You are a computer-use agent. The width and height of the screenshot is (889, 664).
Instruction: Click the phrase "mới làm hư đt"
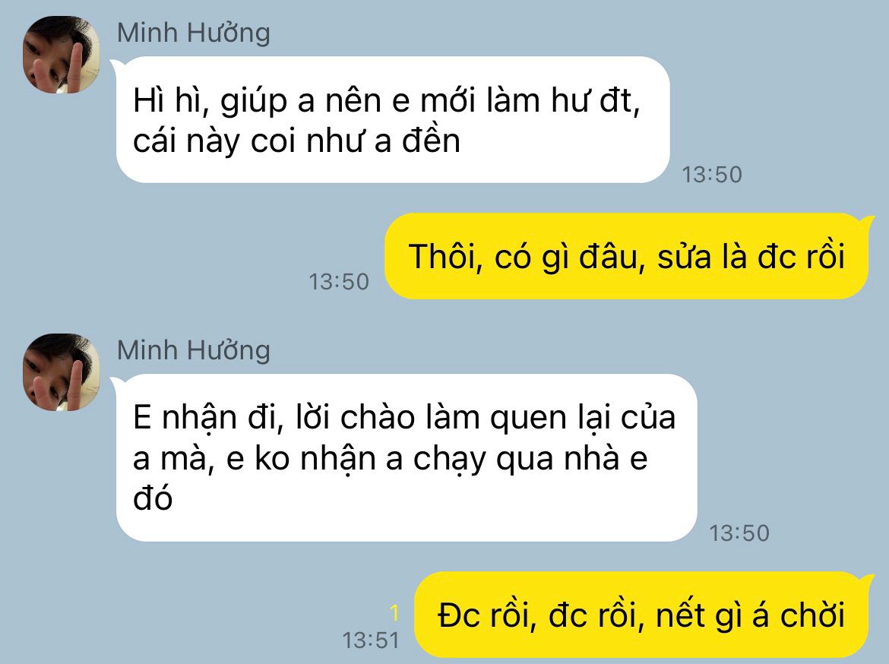[x=530, y=102]
